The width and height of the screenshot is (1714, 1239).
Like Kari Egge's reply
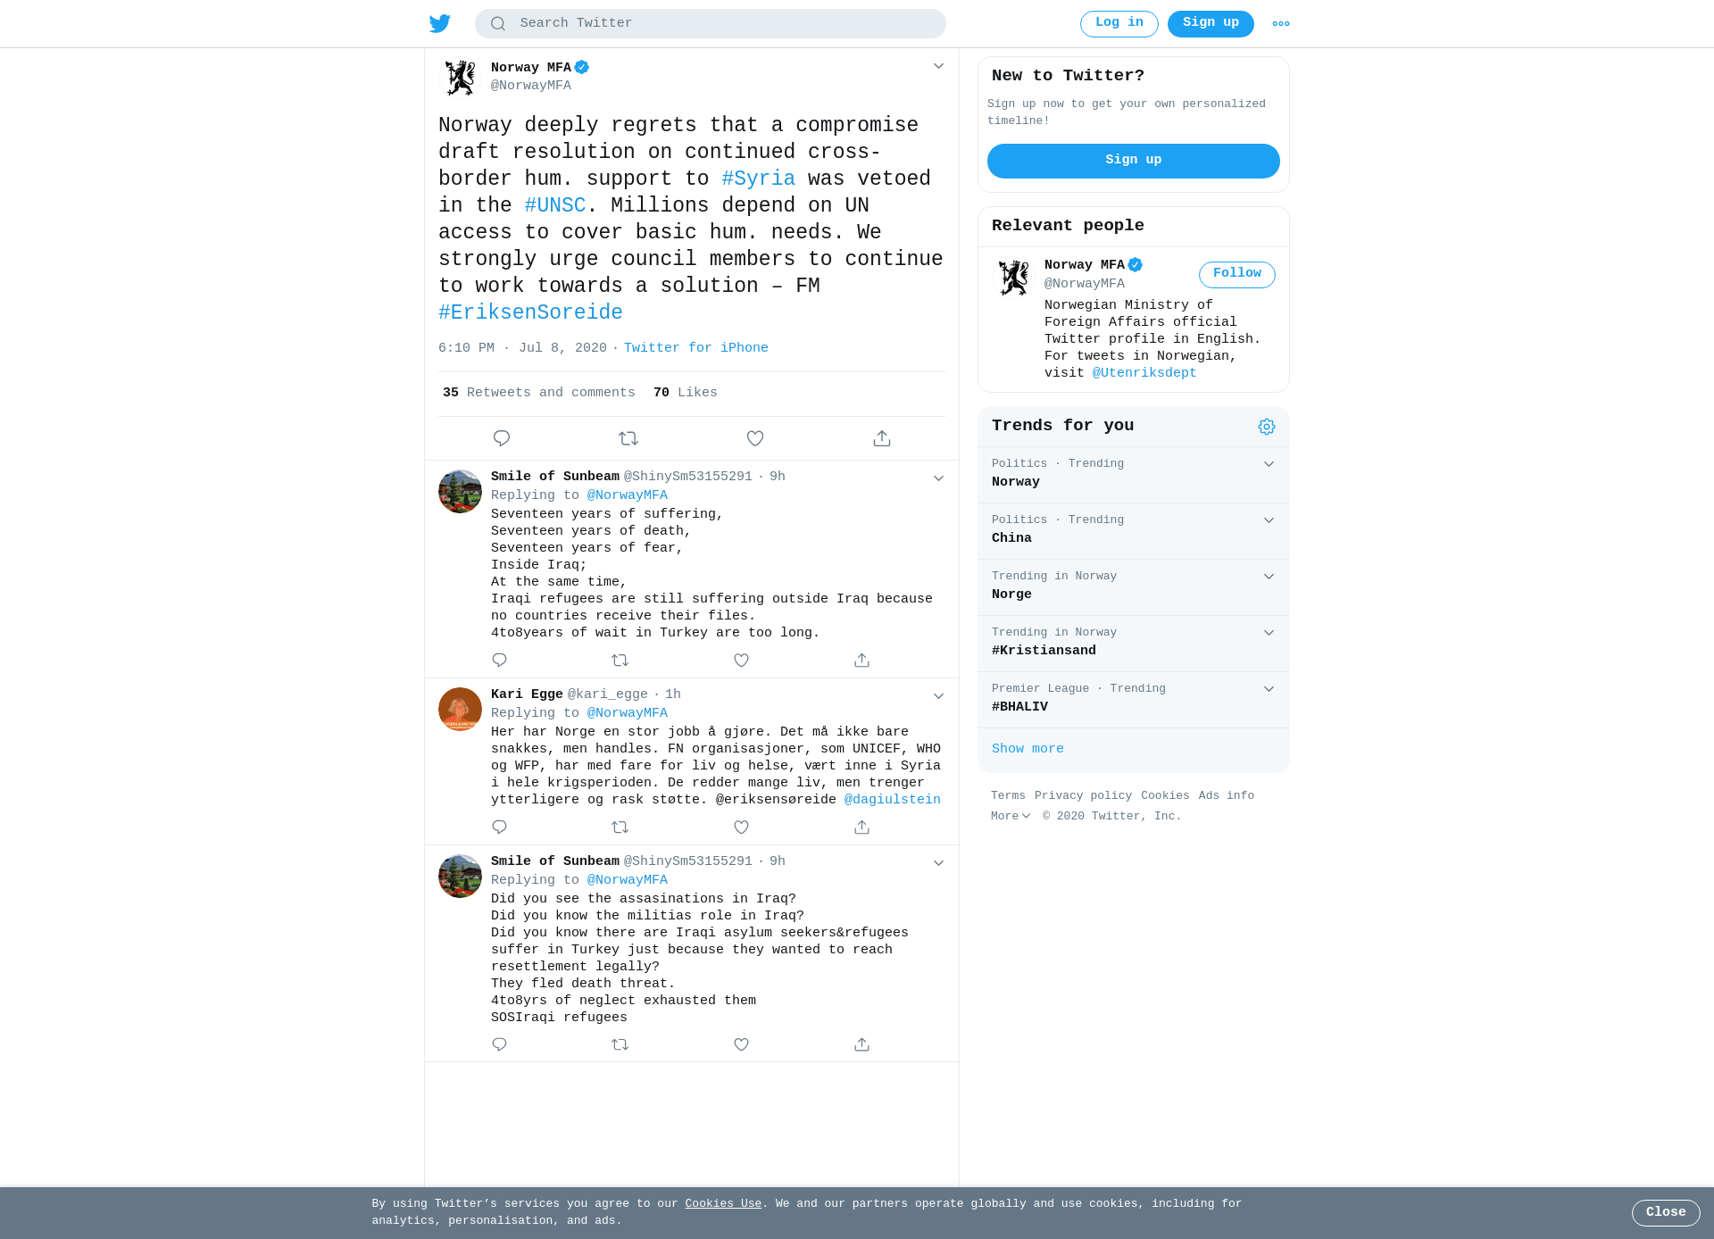(741, 827)
